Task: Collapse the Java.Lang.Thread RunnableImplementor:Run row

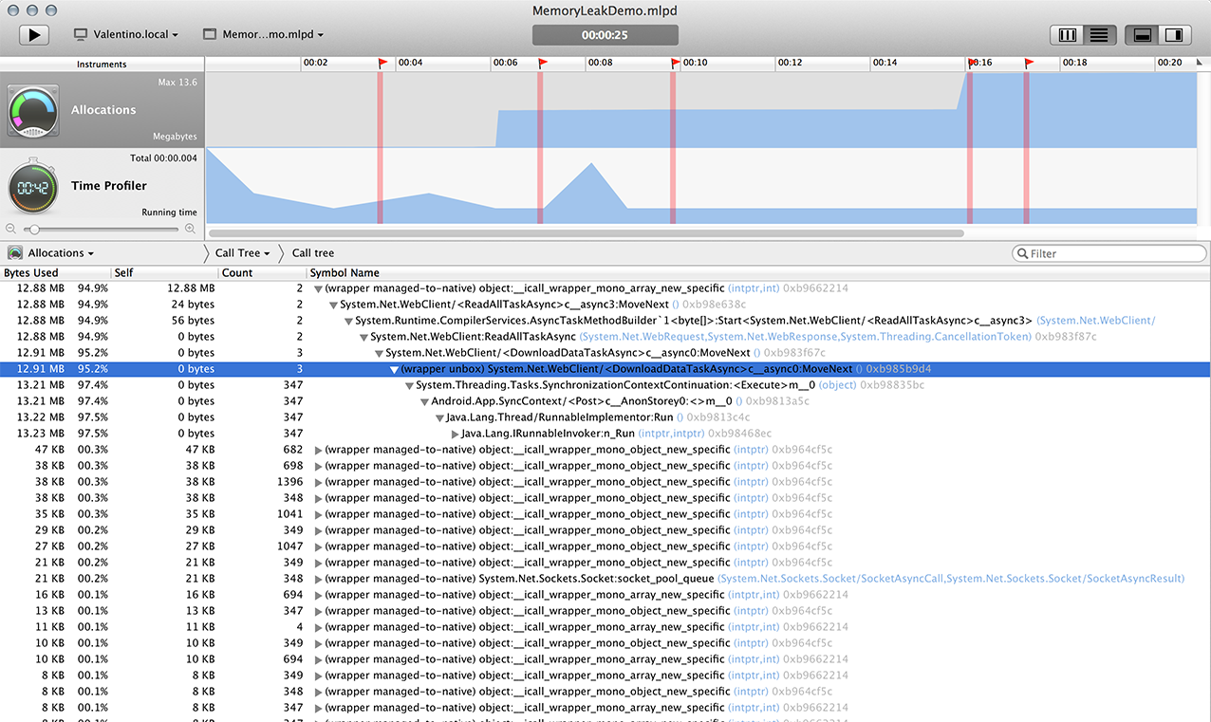Action: (440, 417)
